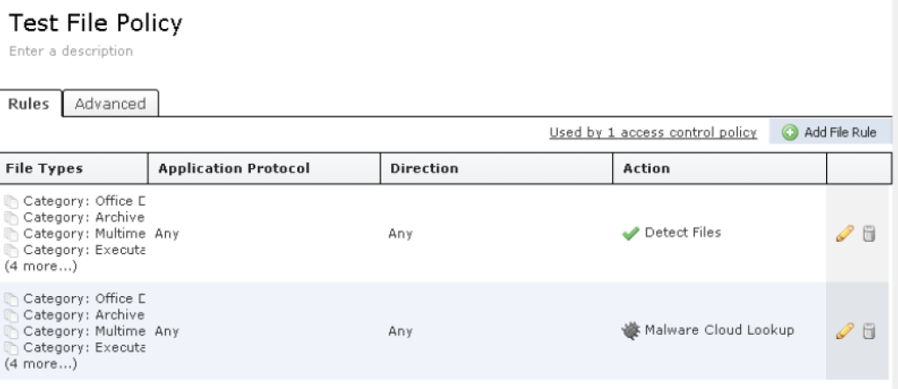Viewport: 898px width, 389px height.
Task: Click the green plus Add File Rule icon
Action: tap(790, 132)
